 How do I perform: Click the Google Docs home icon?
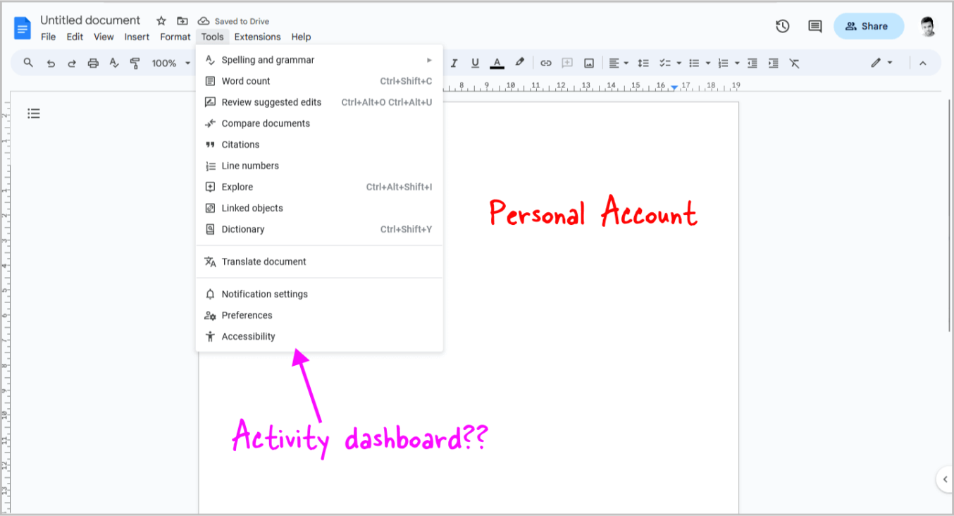click(23, 29)
